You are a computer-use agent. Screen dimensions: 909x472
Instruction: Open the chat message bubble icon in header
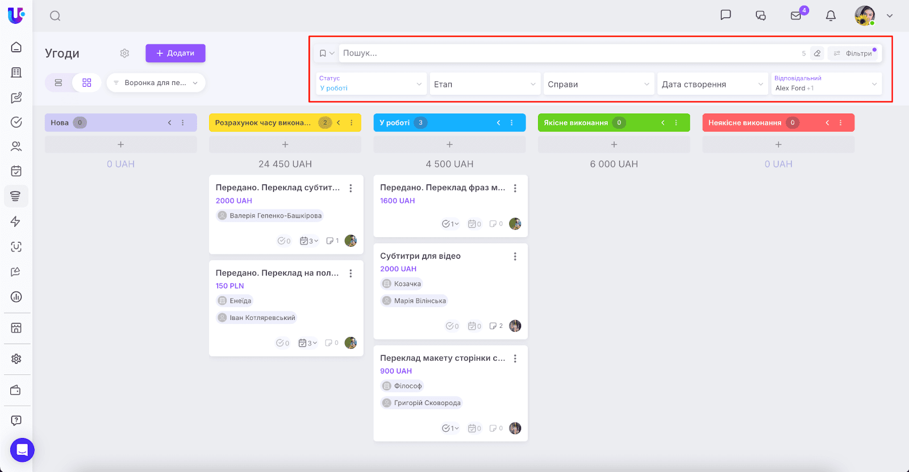click(725, 15)
